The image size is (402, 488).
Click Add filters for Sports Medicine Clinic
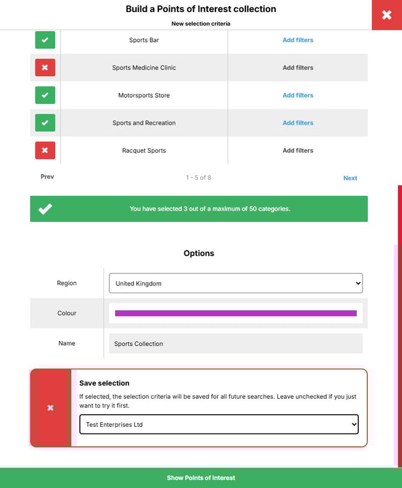tap(298, 68)
